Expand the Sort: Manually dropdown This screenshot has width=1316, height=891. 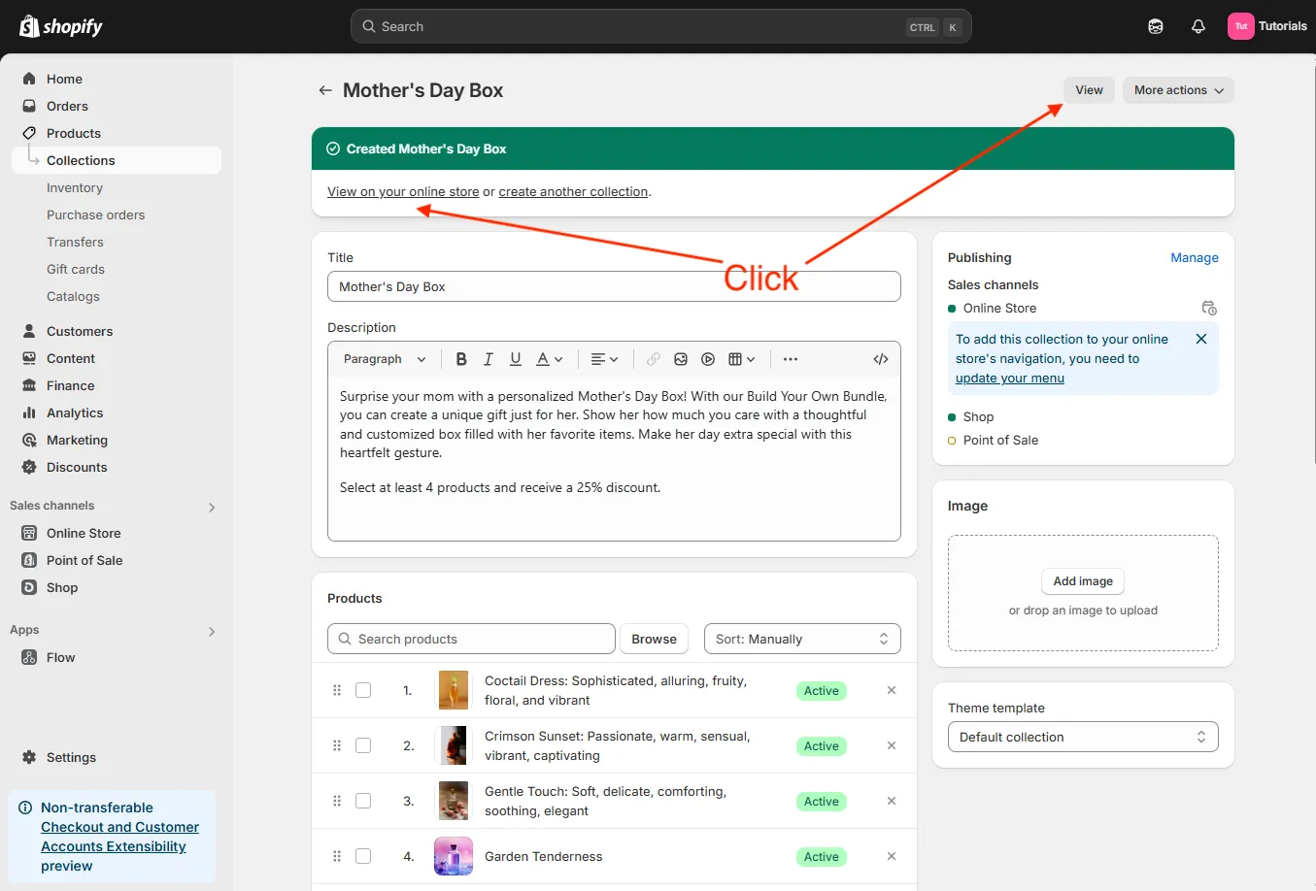pyautogui.click(x=801, y=639)
